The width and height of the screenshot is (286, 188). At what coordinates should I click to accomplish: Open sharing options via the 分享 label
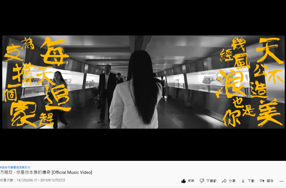(x=232, y=181)
